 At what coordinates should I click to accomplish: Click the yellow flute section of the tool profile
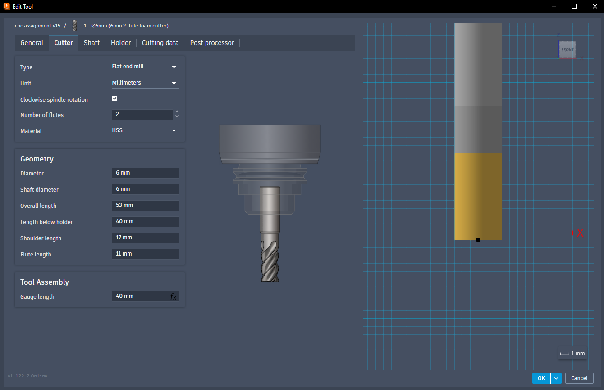(x=478, y=196)
